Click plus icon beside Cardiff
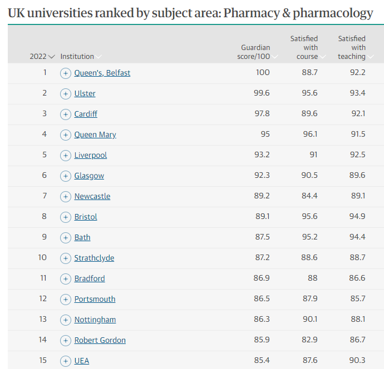The image size is (384, 369). click(66, 114)
